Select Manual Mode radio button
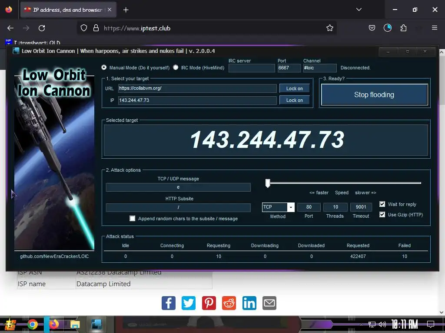Image resolution: width=445 pixels, height=333 pixels. coord(104,67)
